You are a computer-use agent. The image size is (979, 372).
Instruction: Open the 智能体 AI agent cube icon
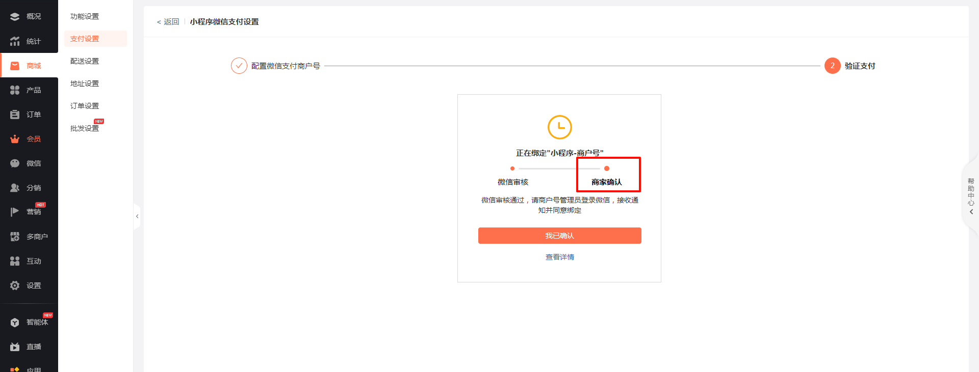pos(15,322)
